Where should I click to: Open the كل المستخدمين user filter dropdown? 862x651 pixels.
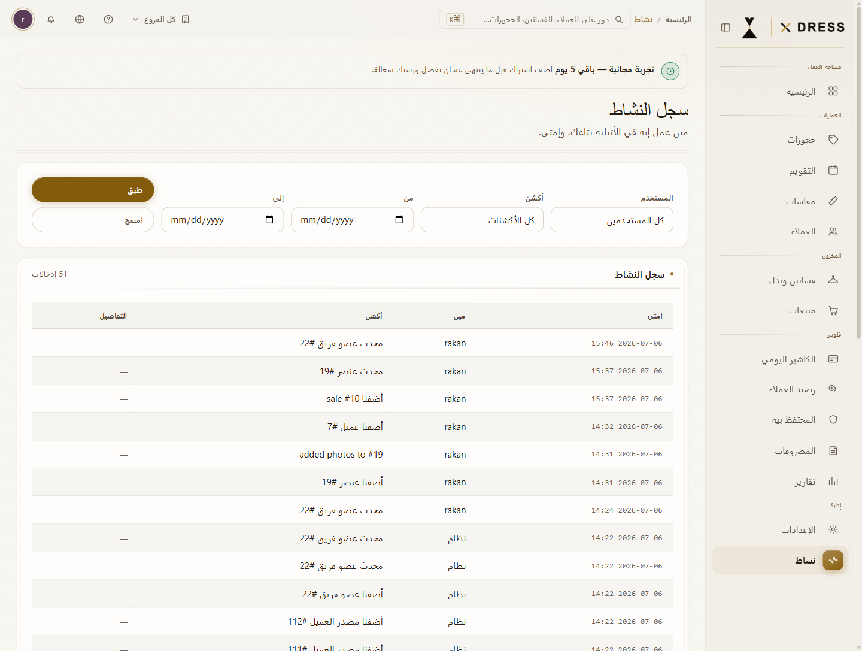click(612, 220)
